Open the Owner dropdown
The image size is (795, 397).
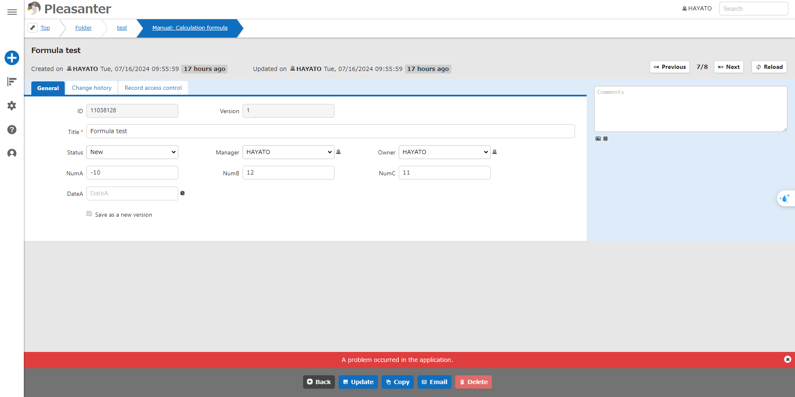tap(445, 152)
